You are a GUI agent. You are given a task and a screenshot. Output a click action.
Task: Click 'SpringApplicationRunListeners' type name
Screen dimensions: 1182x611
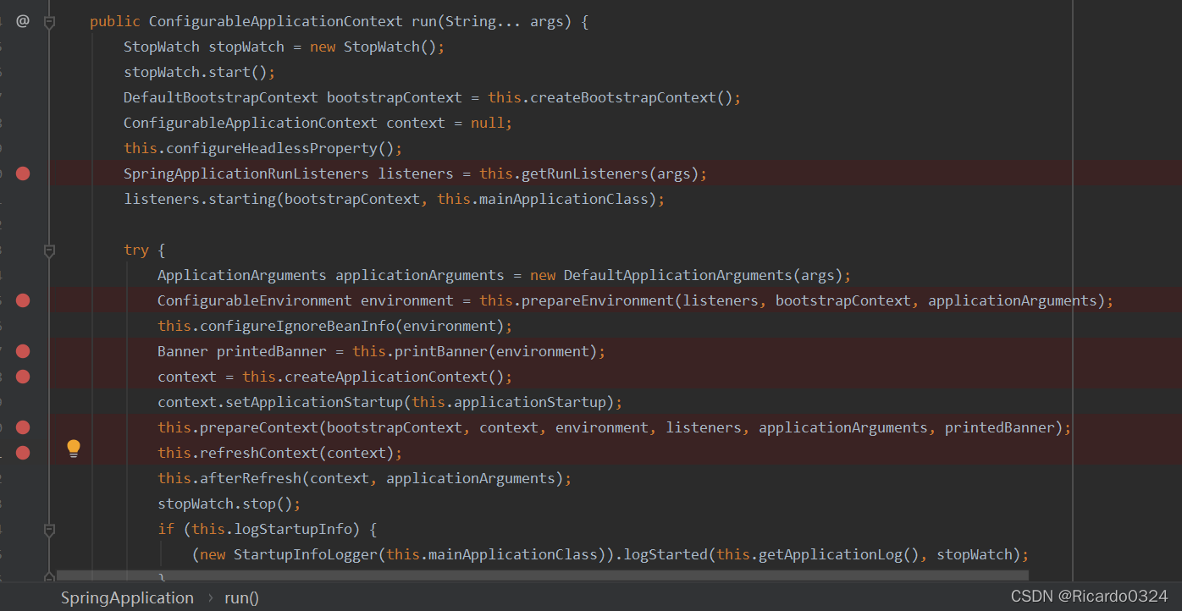coord(246,173)
